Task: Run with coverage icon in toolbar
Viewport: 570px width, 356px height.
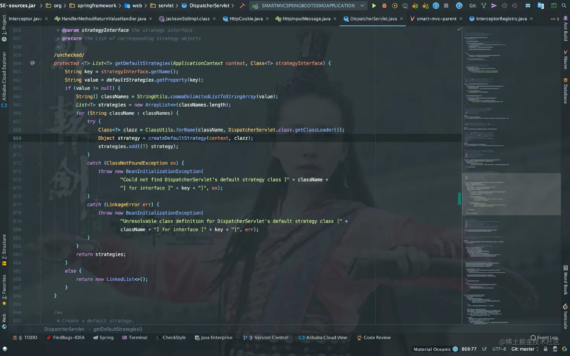Action: [x=394, y=6]
